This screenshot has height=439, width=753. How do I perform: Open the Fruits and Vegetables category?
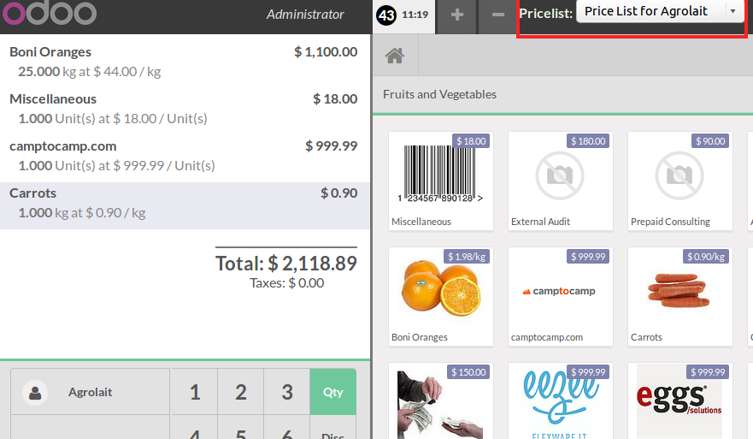pos(439,94)
